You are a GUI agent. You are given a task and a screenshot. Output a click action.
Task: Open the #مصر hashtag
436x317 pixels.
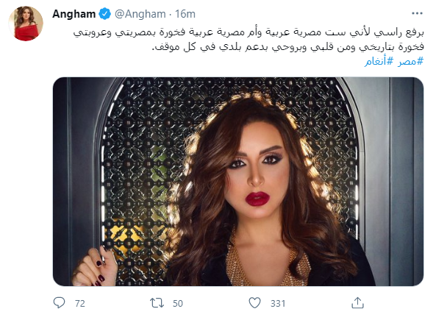[410, 61]
